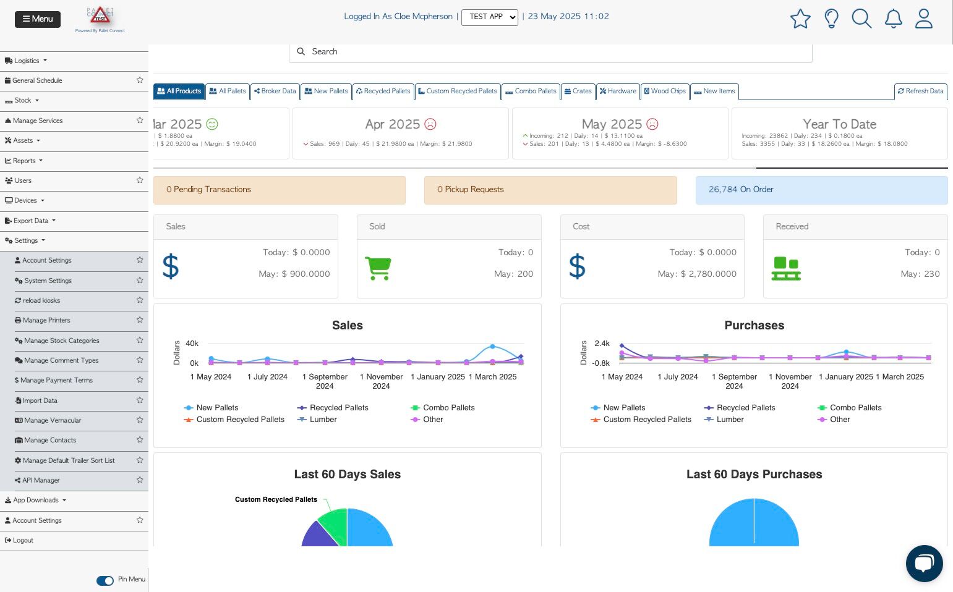
Task: Expand the App Downloads menu
Action: [35, 500]
